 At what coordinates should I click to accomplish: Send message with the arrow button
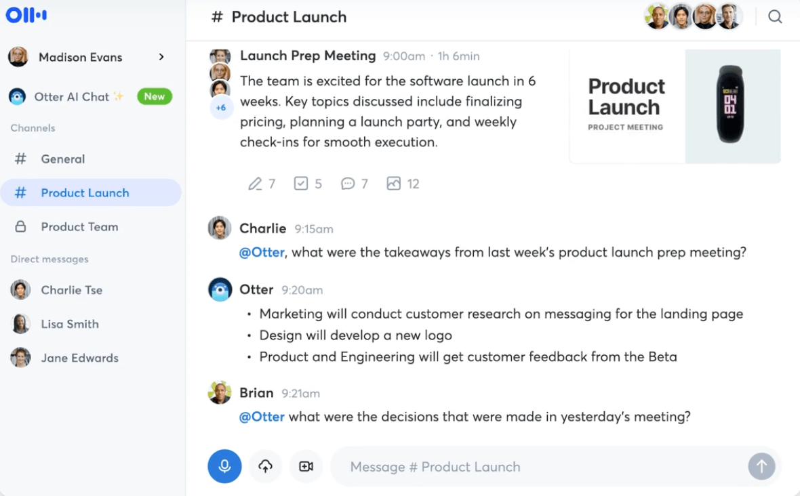pos(761,466)
